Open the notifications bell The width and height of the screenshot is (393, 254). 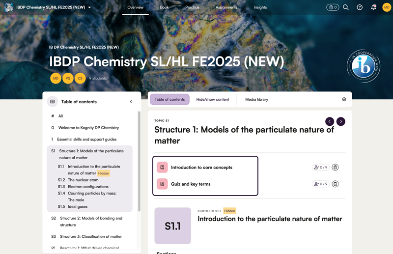tap(373, 7)
